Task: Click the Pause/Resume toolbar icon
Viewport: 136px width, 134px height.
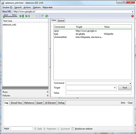Action: 33,16
